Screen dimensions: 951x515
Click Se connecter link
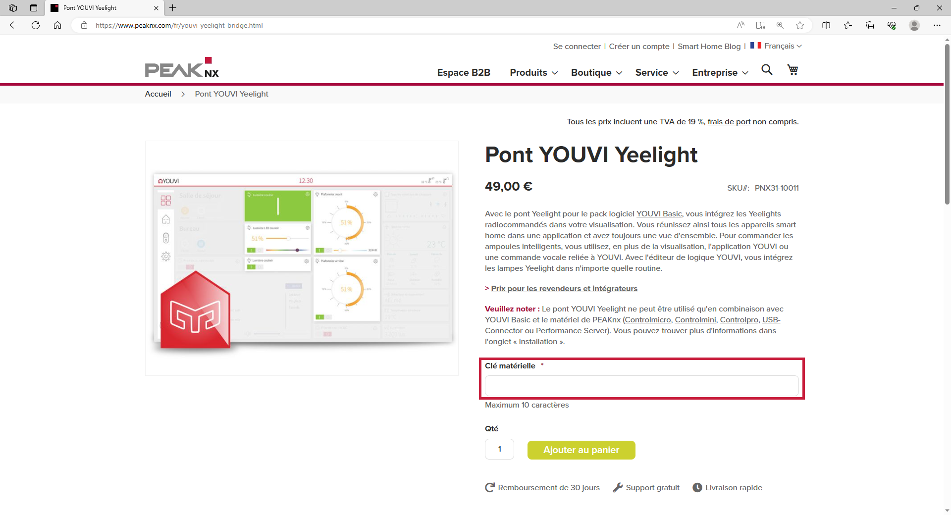(x=577, y=46)
